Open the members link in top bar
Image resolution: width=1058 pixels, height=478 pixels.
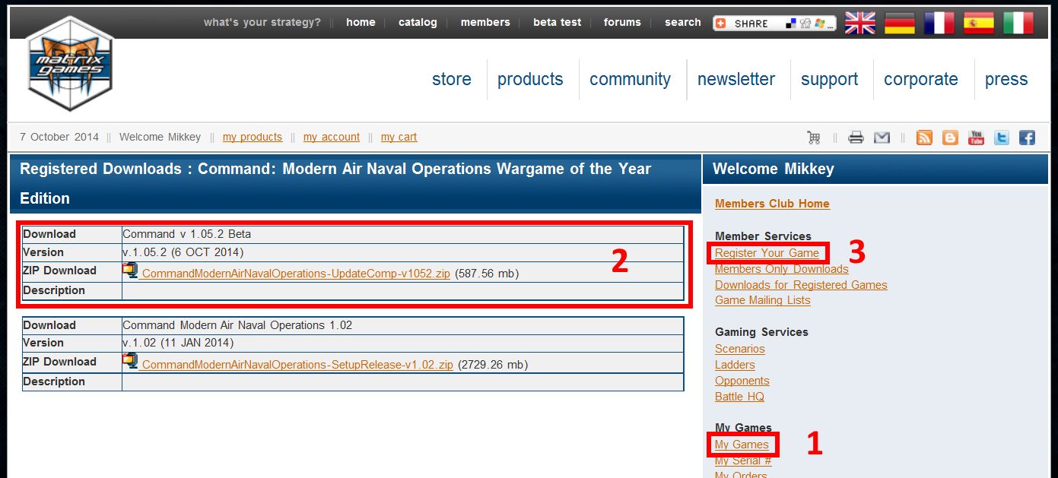pyautogui.click(x=485, y=22)
